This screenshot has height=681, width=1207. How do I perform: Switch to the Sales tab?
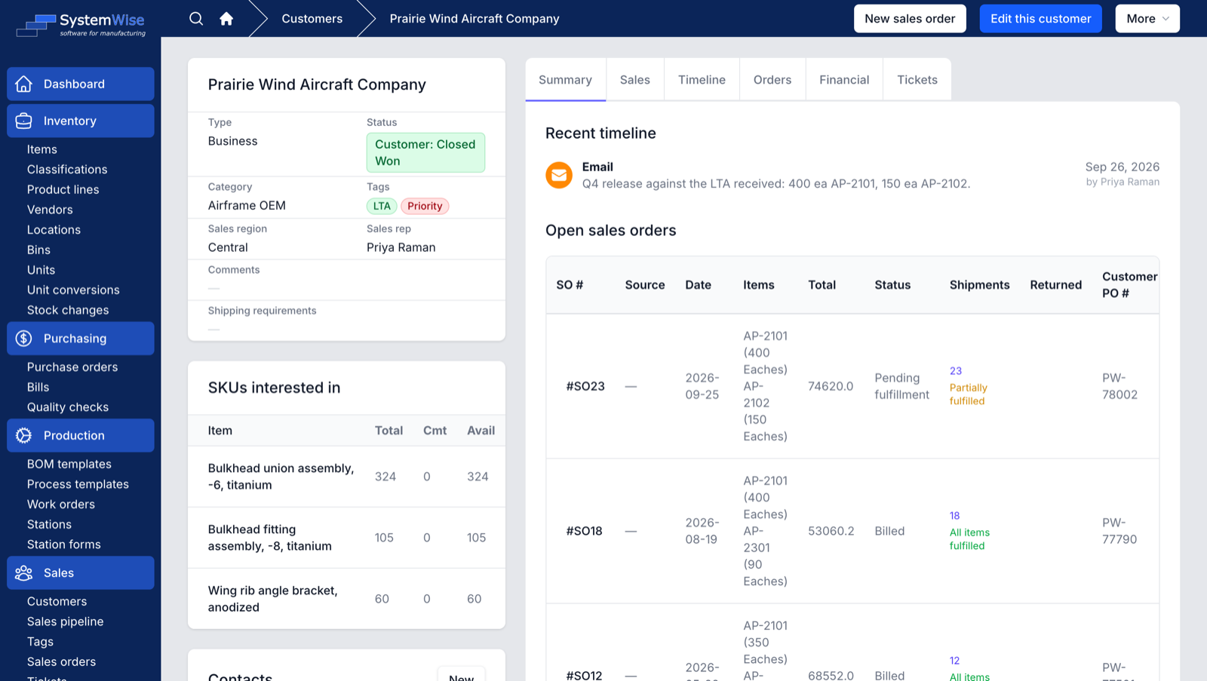[x=635, y=80]
